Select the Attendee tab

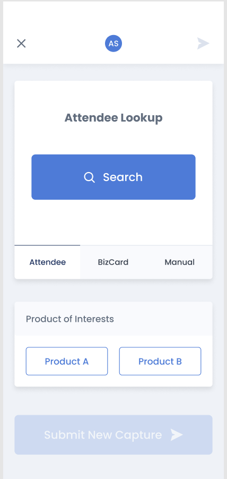coord(47,262)
